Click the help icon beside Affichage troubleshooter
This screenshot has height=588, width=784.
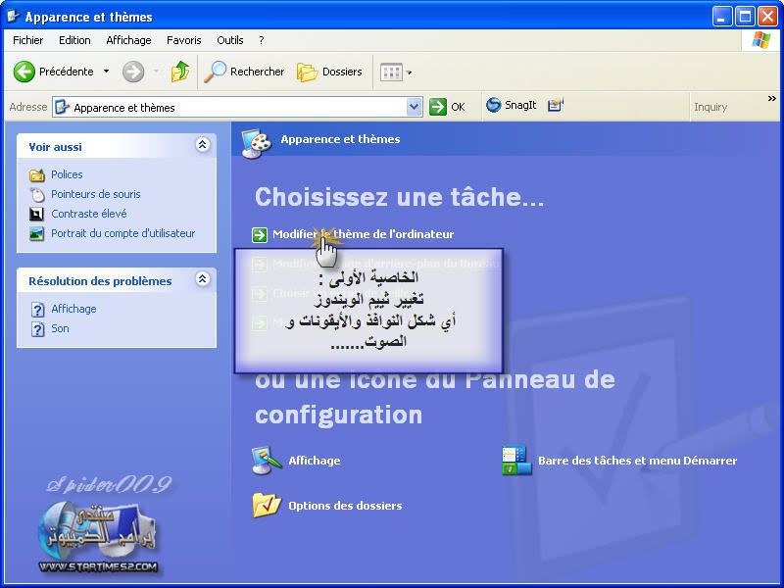(x=38, y=310)
